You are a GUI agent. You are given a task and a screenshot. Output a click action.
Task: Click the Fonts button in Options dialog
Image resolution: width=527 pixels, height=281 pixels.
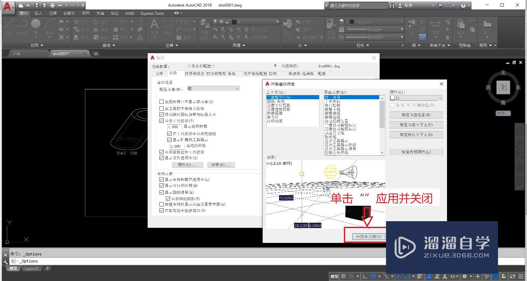(221, 165)
